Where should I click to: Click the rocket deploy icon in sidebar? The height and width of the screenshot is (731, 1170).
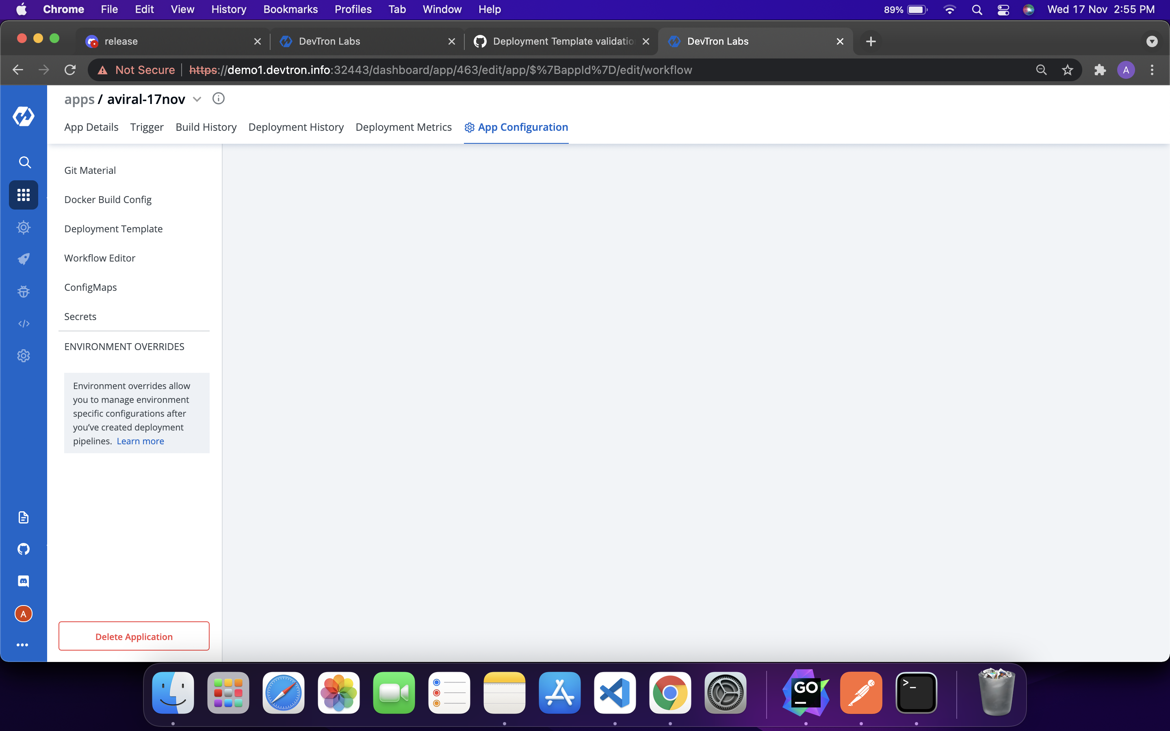(x=23, y=259)
